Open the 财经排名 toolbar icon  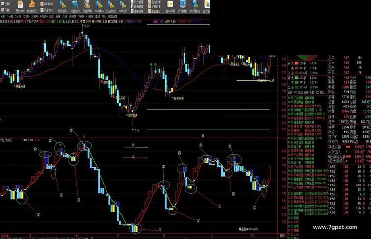click(x=195, y=6)
